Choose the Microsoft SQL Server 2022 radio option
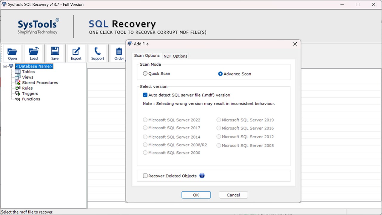Screen dimensions: 382x215 point(145,120)
